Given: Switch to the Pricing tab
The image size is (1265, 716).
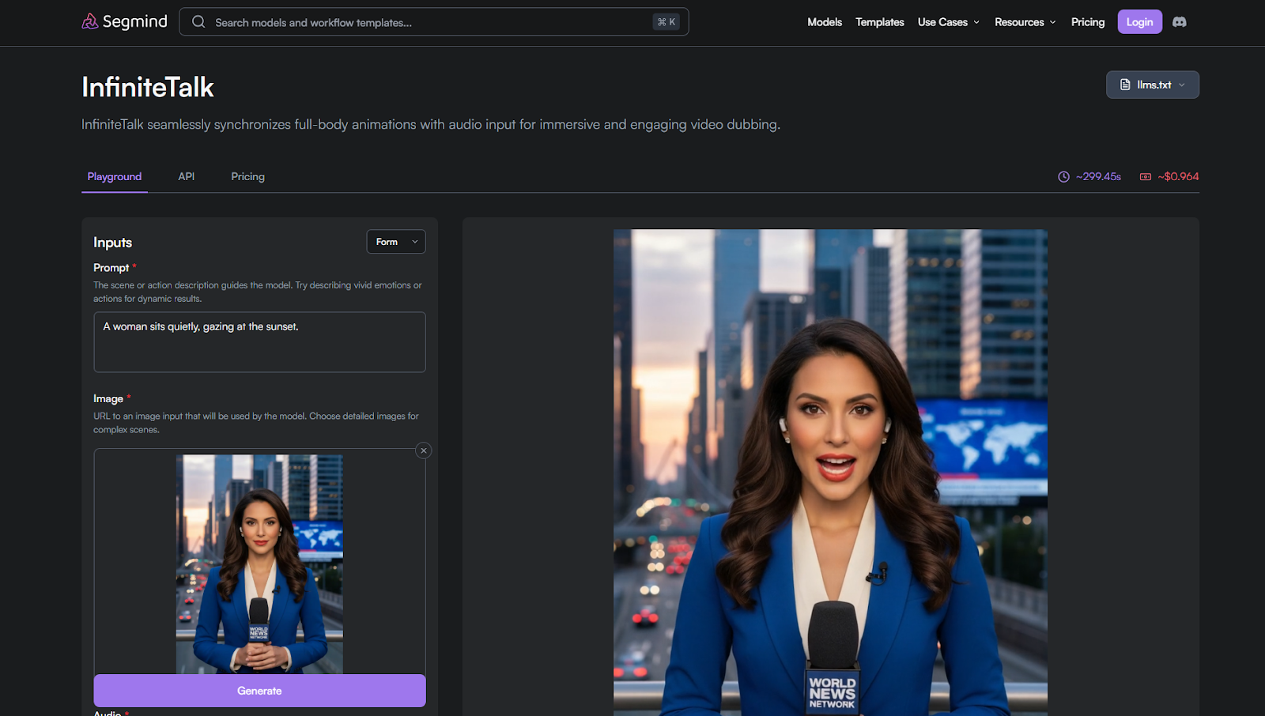Looking at the screenshot, I should click(247, 176).
